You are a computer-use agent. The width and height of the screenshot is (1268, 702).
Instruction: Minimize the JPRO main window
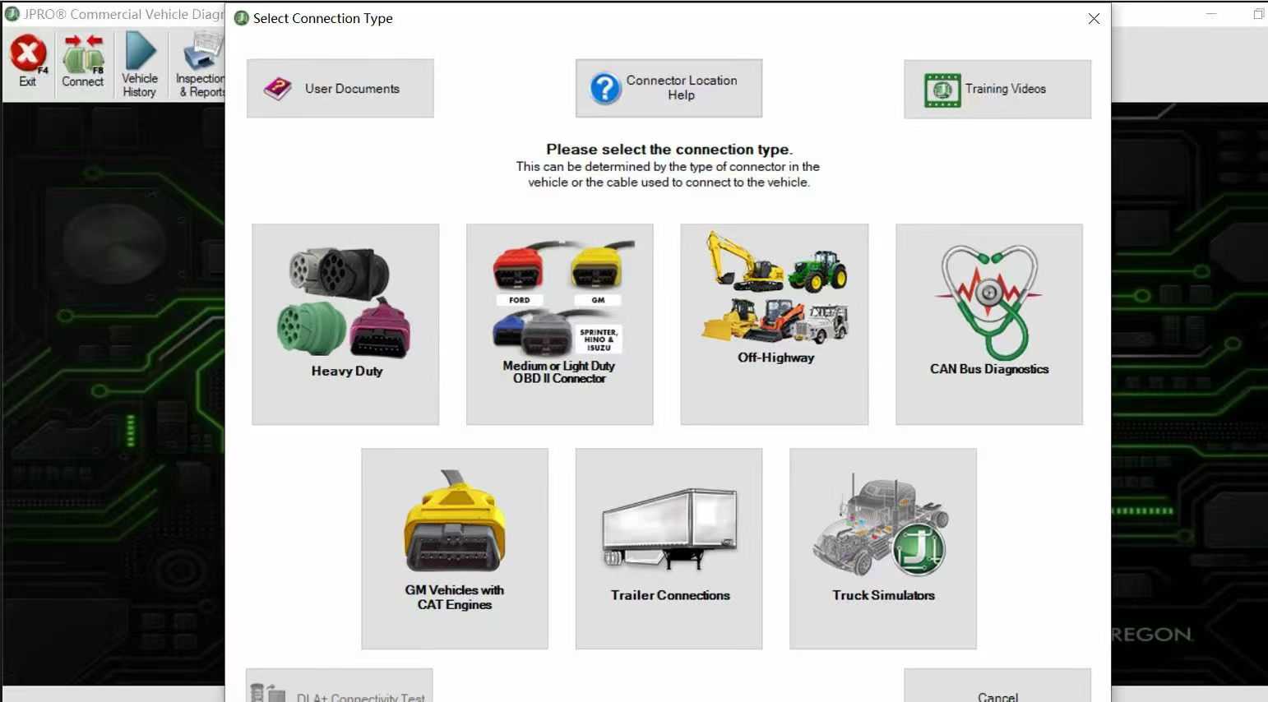[1211, 14]
